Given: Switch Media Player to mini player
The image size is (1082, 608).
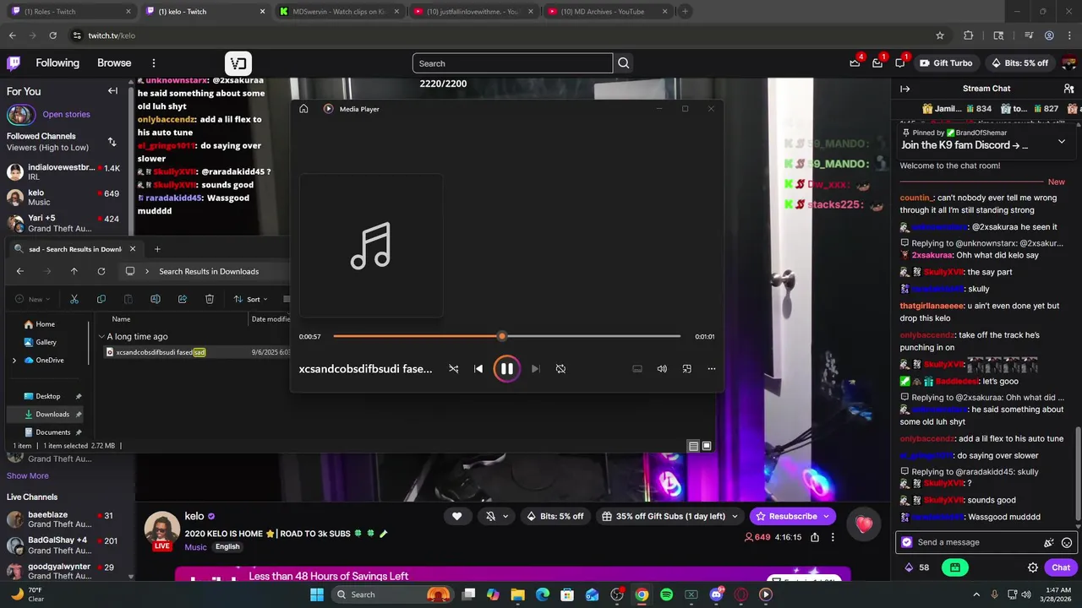Looking at the screenshot, I should click(x=686, y=369).
